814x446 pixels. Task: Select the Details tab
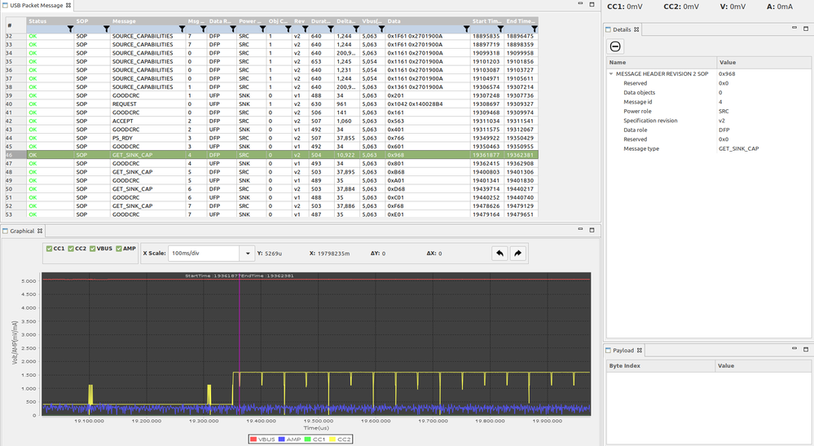(622, 29)
